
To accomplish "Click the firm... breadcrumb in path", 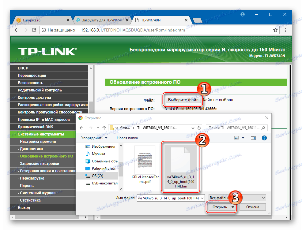I will 125,128.
